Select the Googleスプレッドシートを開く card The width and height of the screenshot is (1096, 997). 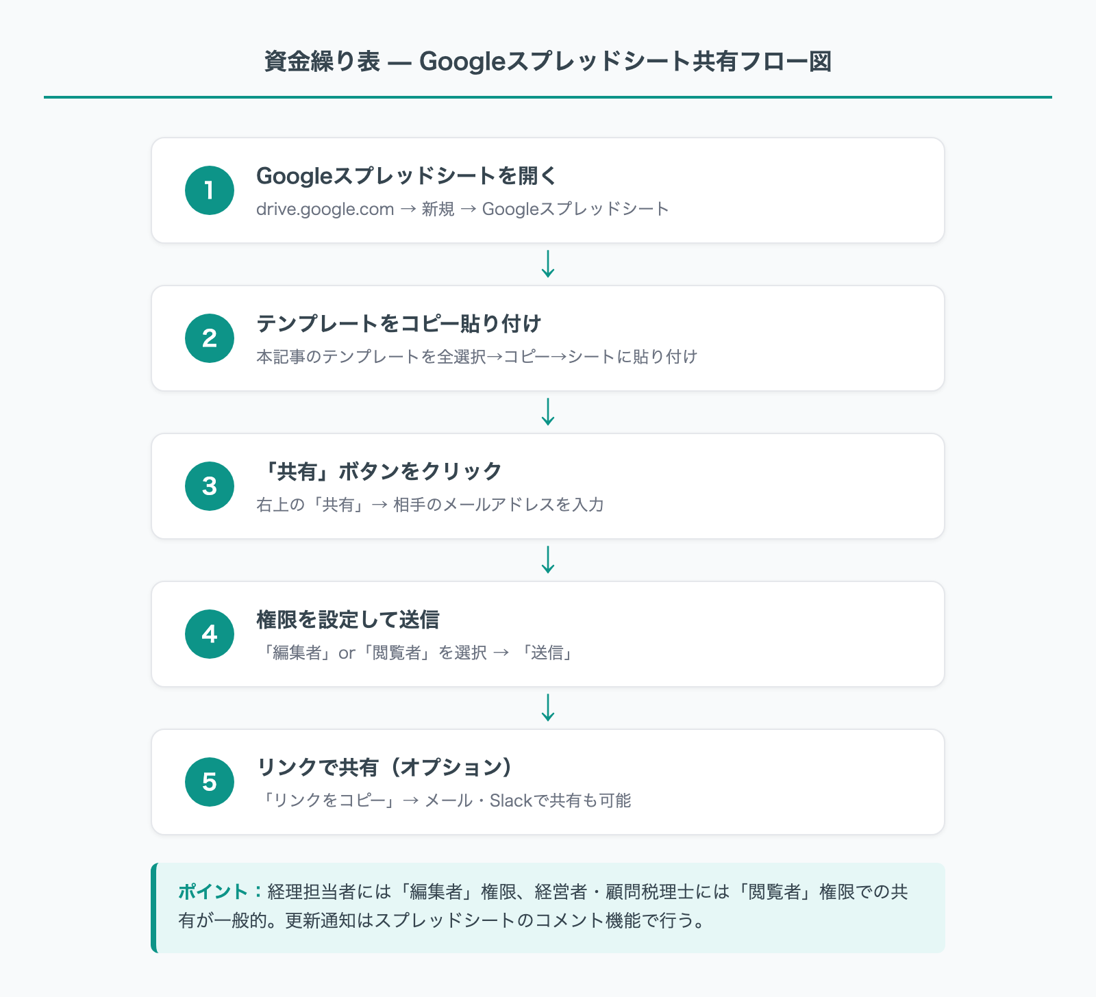(548, 190)
